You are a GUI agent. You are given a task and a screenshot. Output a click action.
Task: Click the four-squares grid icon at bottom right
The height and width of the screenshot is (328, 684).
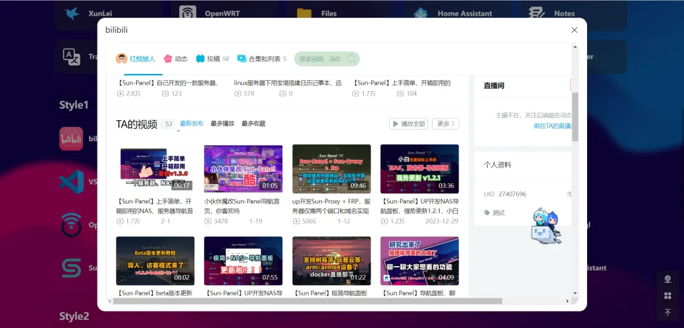click(668, 296)
